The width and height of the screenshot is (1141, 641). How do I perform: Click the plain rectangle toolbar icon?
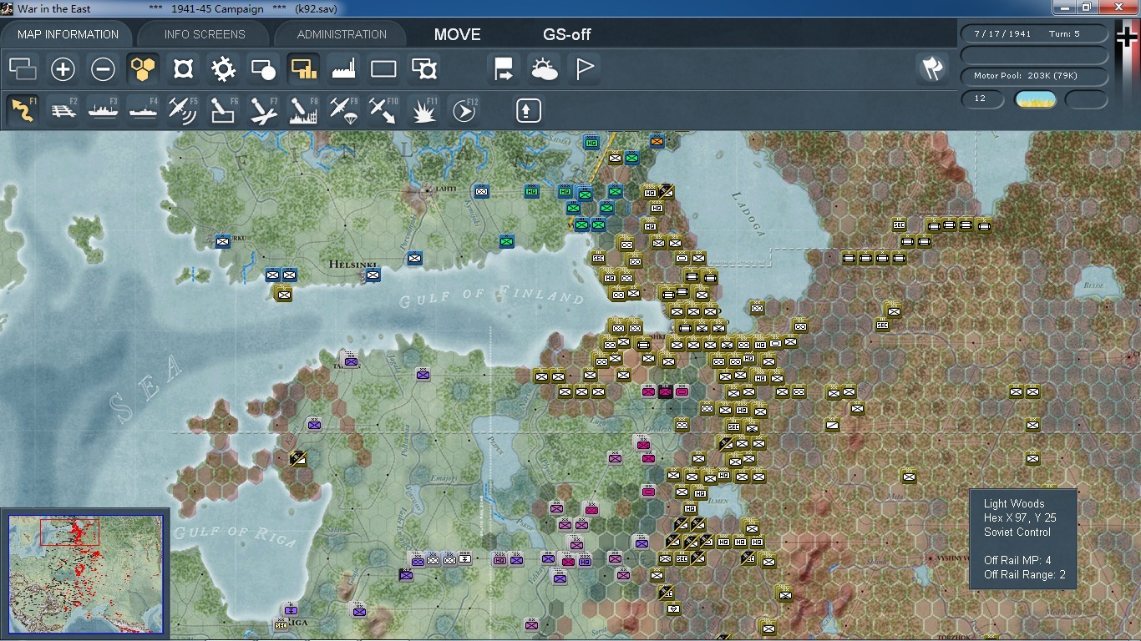pyautogui.click(x=384, y=69)
